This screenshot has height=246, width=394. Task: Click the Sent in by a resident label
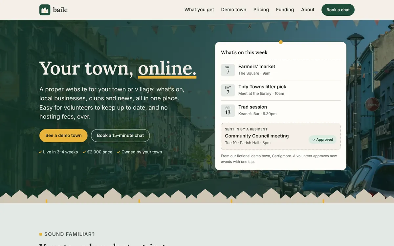coord(246,130)
